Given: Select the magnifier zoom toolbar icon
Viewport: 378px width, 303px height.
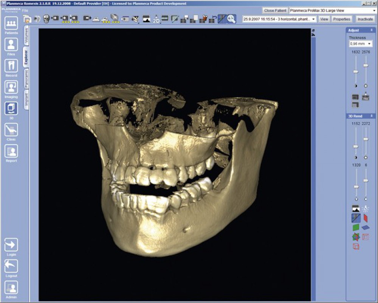Looking at the screenshot, I should point(231,19).
